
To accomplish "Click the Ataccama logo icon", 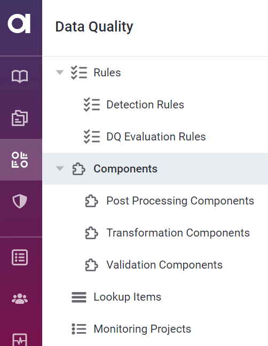I will (19, 24).
